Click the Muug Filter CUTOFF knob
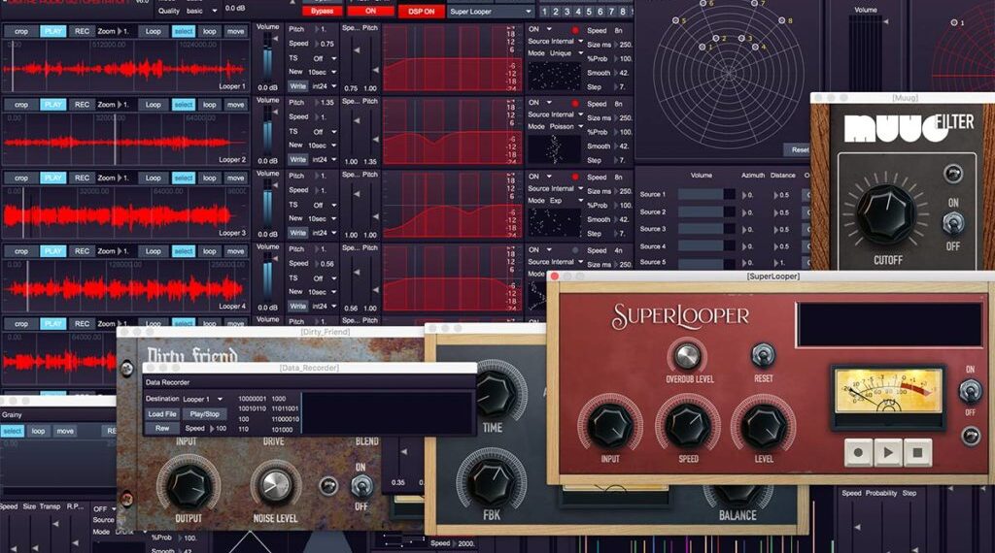The width and height of the screenshot is (995, 553). [x=885, y=213]
